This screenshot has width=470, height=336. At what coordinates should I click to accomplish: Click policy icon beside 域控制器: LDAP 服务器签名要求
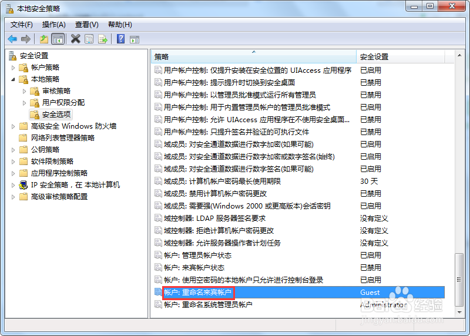[158, 218]
